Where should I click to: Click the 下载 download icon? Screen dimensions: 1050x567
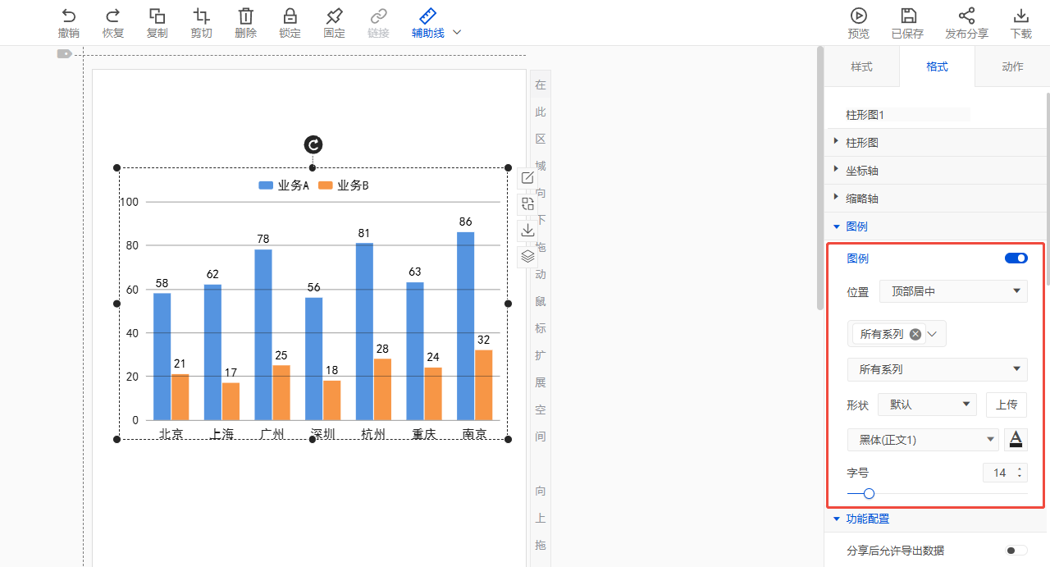pyautogui.click(x=1020, y=16)
